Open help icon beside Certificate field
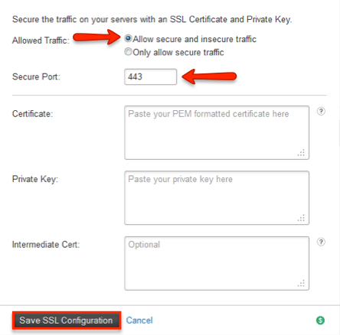This screenshot has height=335, width=340. click(321, 112)
